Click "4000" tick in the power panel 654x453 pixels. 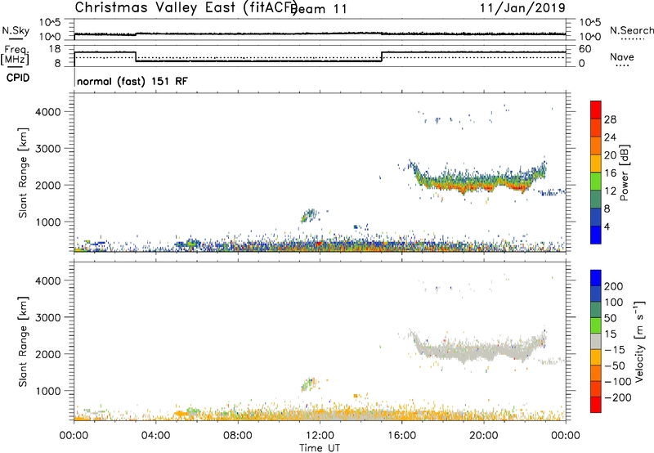tap(48, 112)
